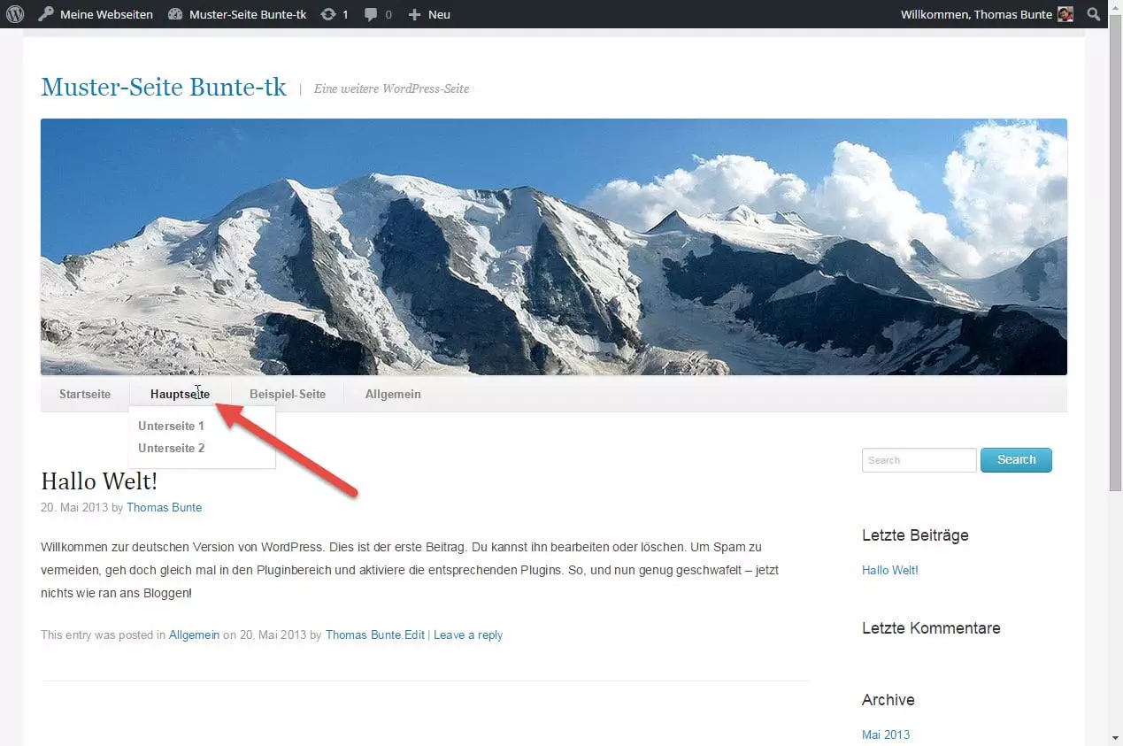
Task: Click the mountain header image
Action: tap(554, 247)
